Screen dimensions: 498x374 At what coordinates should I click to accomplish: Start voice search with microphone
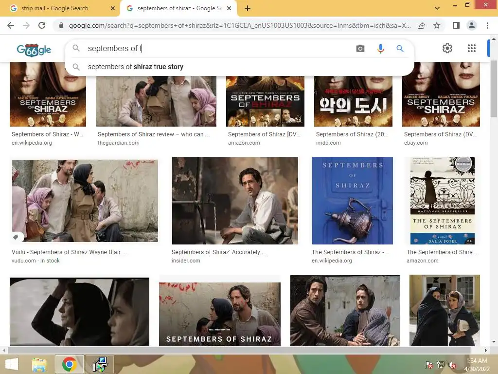[x=380, y=48]
